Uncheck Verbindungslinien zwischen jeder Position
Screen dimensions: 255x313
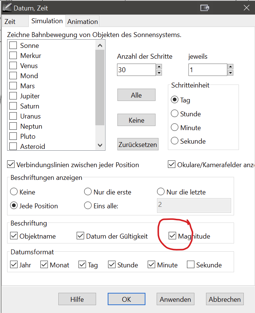(x=11, y=165)
